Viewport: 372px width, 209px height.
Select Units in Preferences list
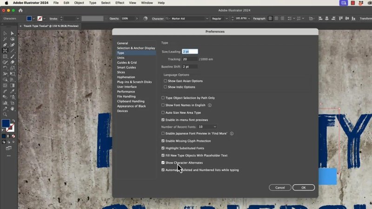[x=120, y=58]
